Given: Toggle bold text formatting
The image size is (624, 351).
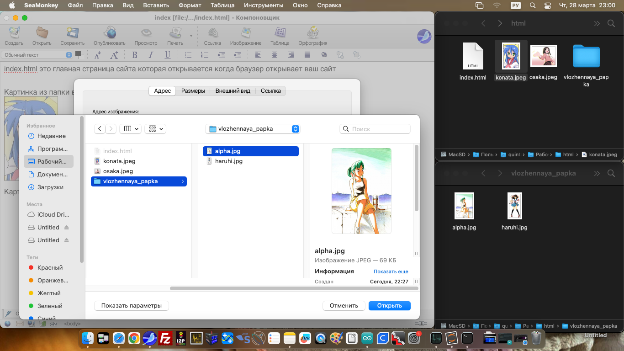Looking at the screenshot, I should click(134, 55).
